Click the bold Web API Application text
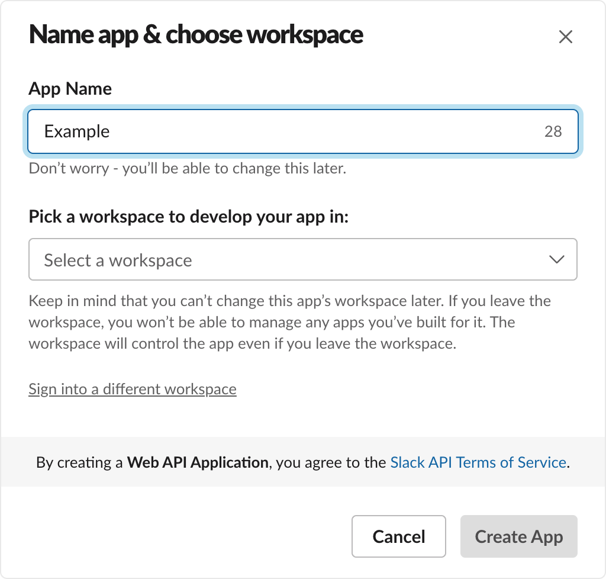Viewport: 606px width, 579px height. (x=198, y=462)
